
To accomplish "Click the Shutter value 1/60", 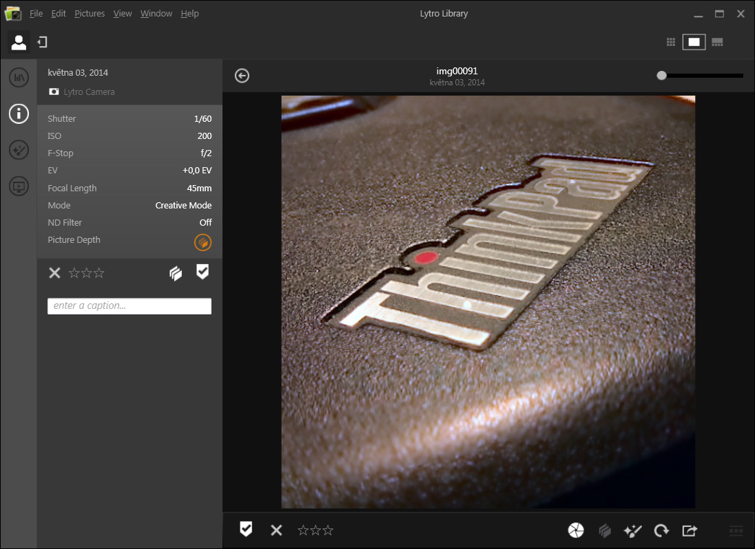I will 203,119.
